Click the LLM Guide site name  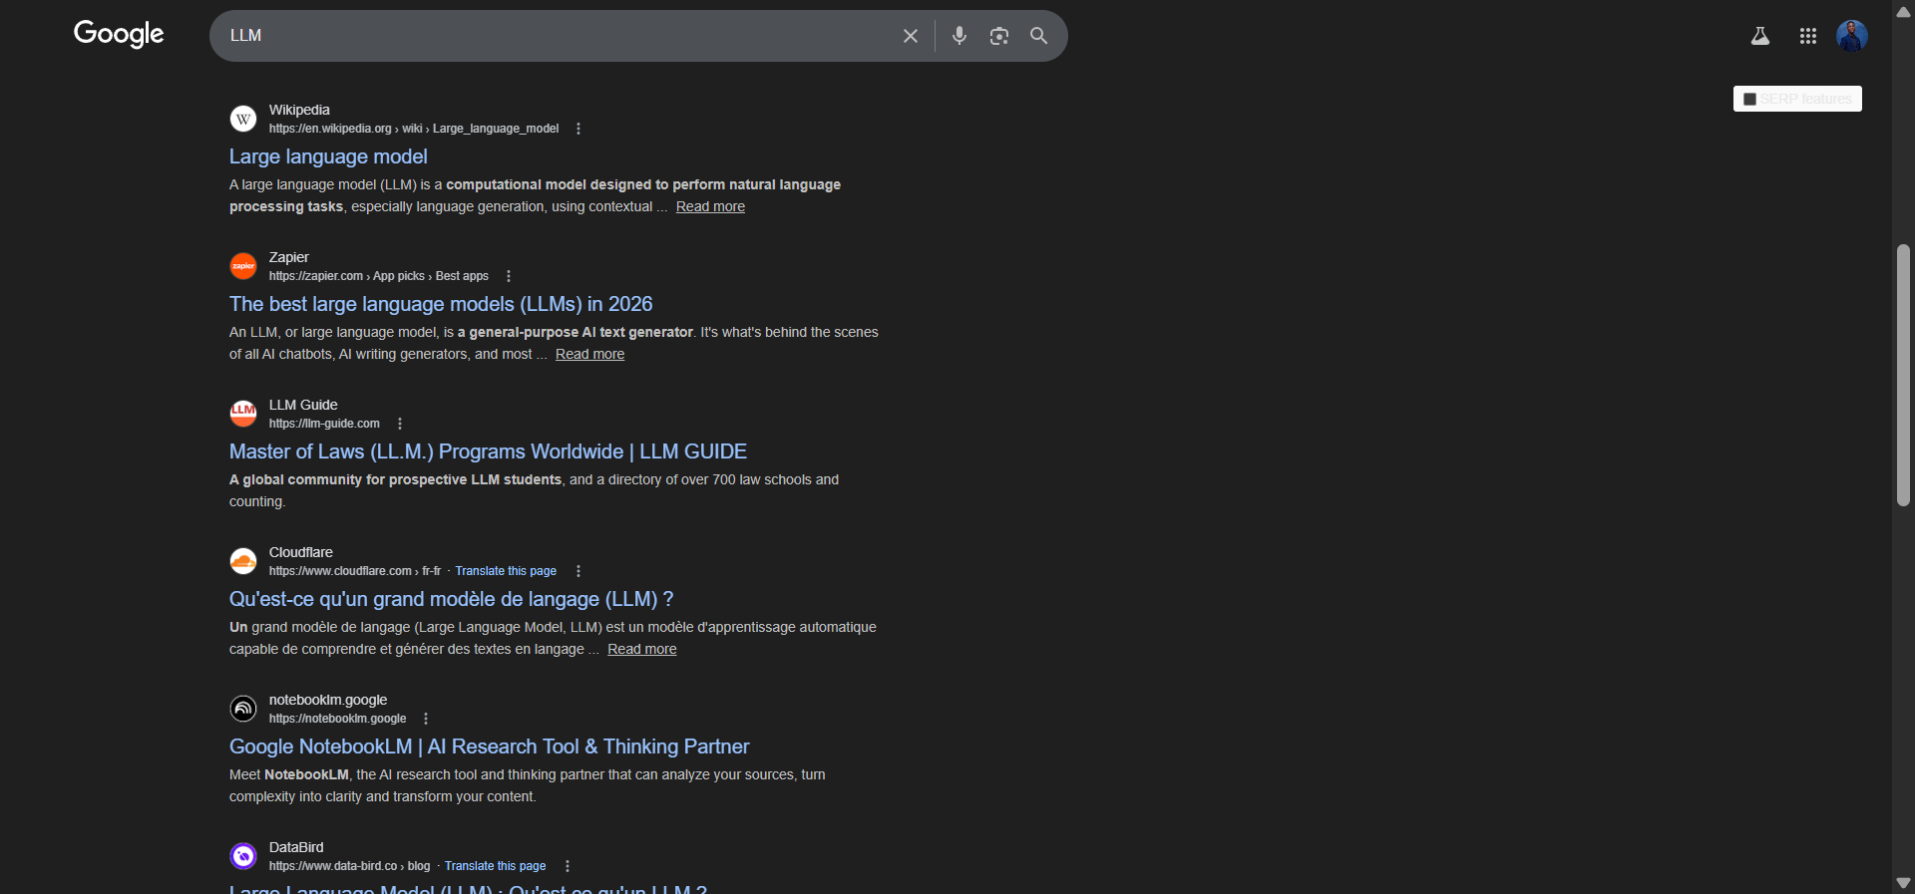(303, 405)
